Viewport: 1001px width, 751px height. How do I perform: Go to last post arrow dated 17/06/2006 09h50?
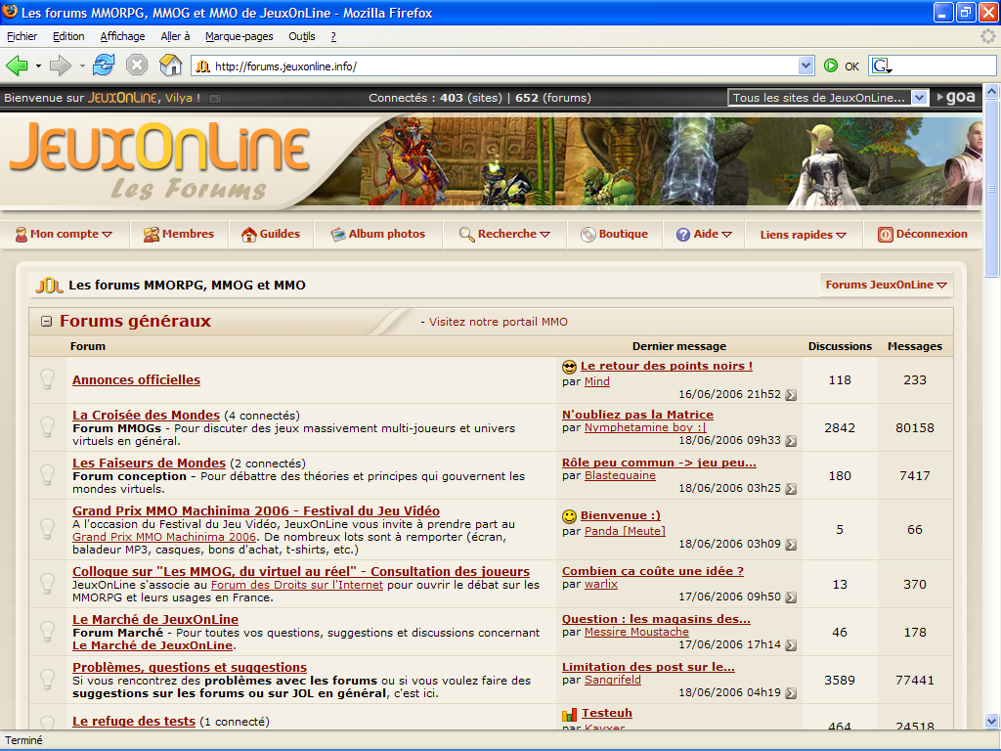pos(791,597)
